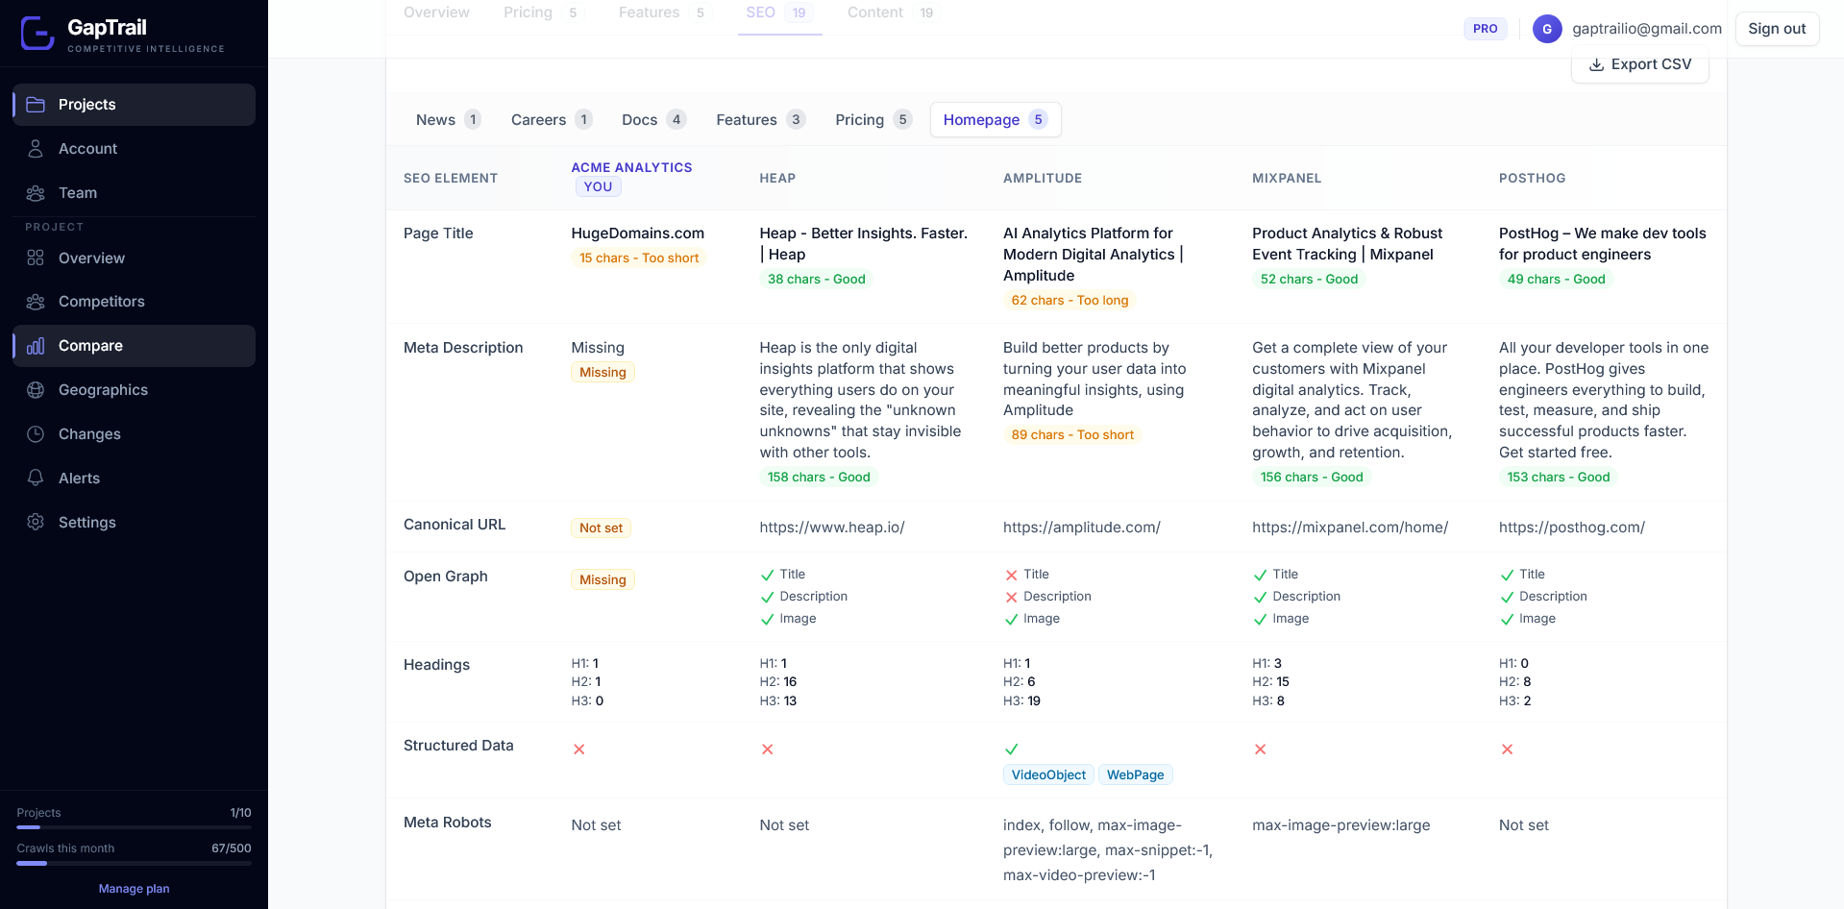Select the Homepage tab
This screenshot has width=1844, height=909.
pos(996,120)
